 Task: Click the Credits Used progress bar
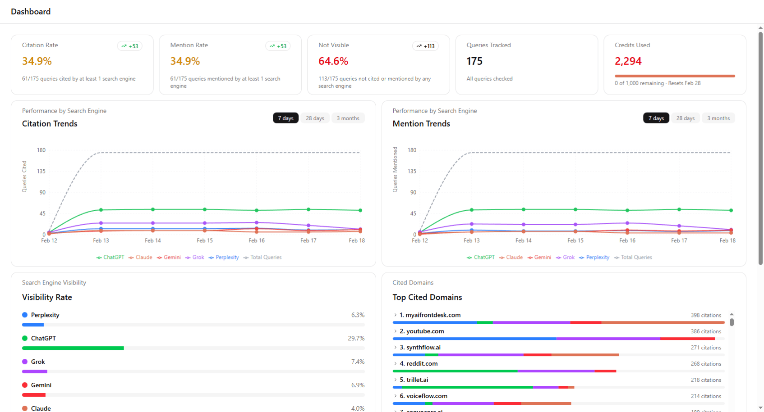click(675, 76)
